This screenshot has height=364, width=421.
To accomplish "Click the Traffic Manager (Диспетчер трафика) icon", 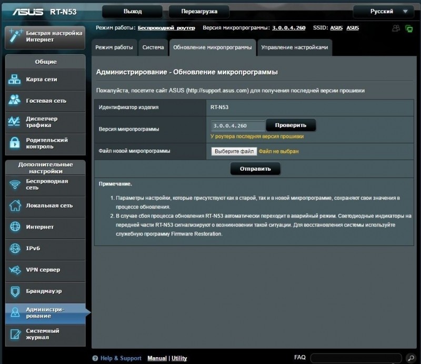I will coord(14,122).
